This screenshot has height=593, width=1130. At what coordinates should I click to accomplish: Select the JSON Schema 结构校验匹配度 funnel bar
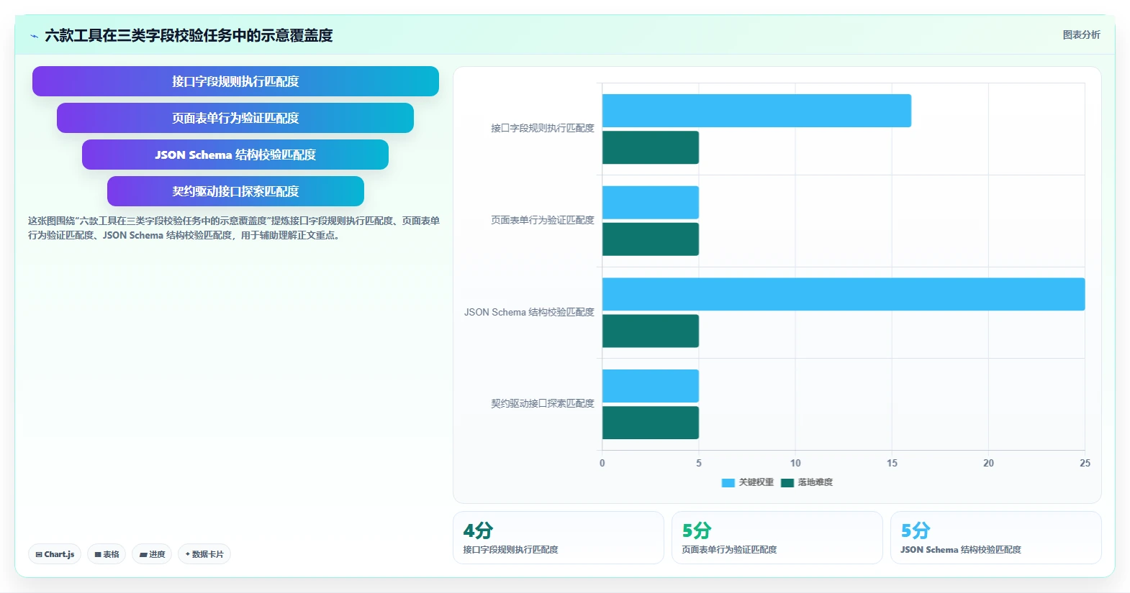tap(235, 155)
